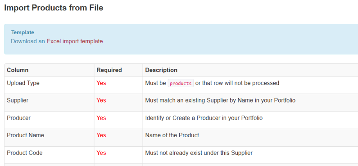The height and width of the screenshot is (166, 358).
Task: Click the red Yes in Producer row
Action: point(101,118)
